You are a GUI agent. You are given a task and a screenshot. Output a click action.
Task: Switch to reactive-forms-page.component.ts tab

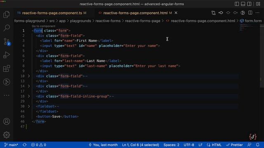click(52, 13)
